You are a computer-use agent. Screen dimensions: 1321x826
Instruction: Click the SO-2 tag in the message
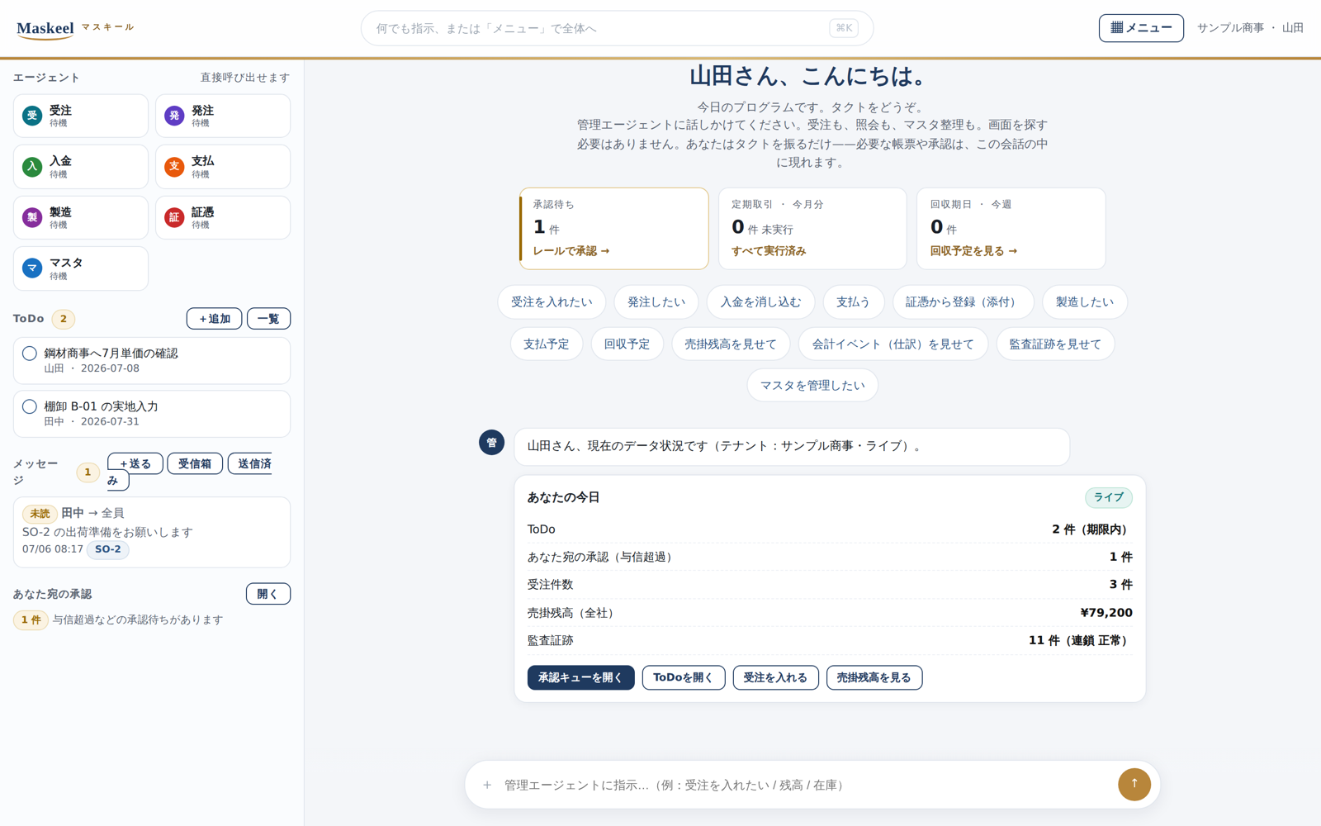click(108, 549)
